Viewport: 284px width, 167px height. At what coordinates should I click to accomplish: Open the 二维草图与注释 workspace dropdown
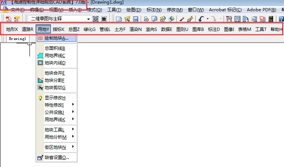(60, 19)
